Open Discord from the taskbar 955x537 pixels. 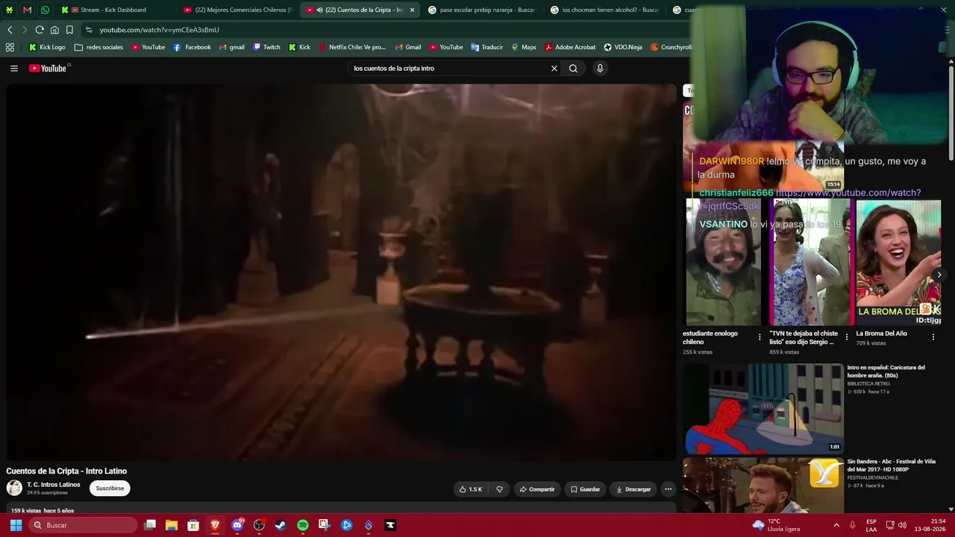(x=237, y=525)
